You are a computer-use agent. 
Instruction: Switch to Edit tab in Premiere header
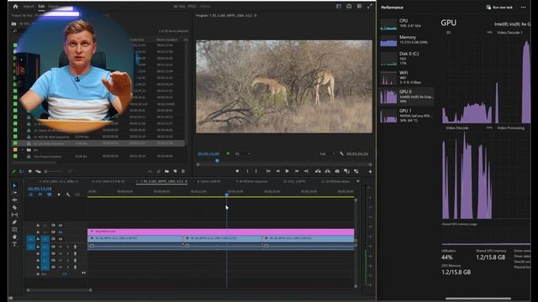pyautogui.click(x=41, y=7)
